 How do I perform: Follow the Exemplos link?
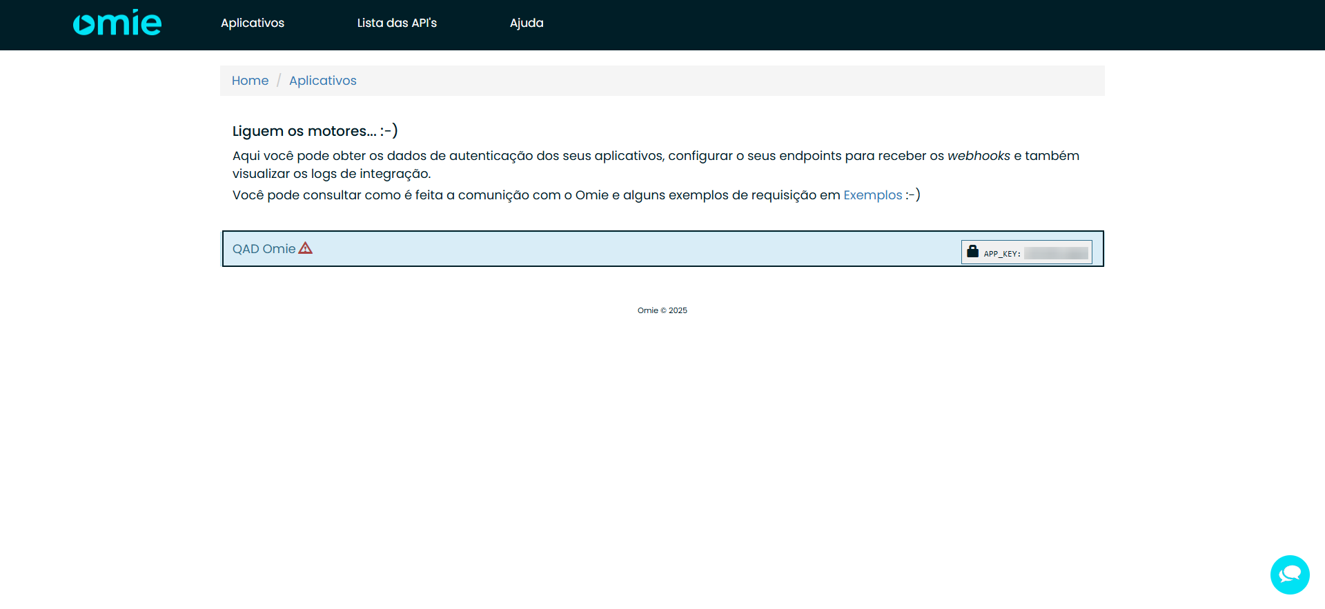873,195
